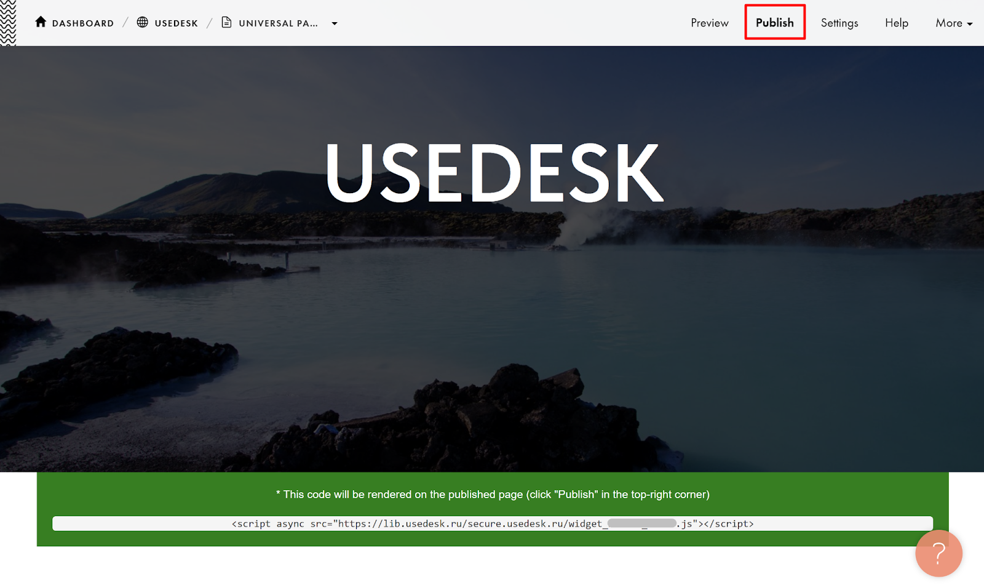
Task: Expand the More dropdown menu
Action: 954,23
